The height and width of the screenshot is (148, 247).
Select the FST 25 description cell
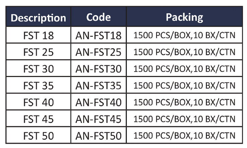pyautogui.click(x=38, y=52)
